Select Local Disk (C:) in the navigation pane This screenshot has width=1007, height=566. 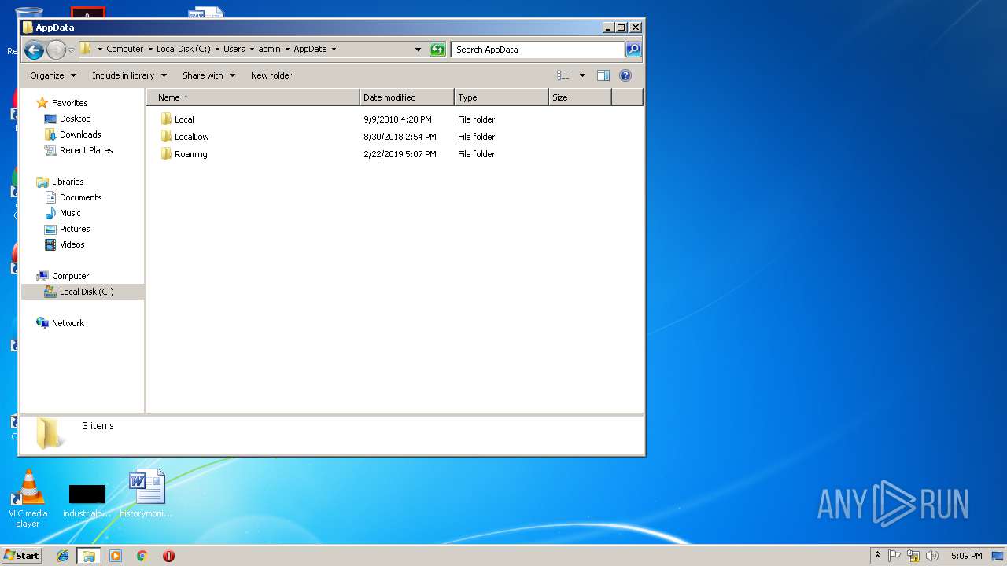click(83, 292)
